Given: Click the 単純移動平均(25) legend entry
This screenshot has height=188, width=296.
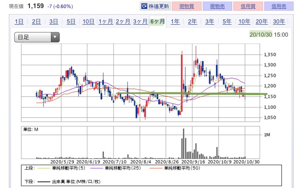Looking at the screenshot, I should click(116, 168).
